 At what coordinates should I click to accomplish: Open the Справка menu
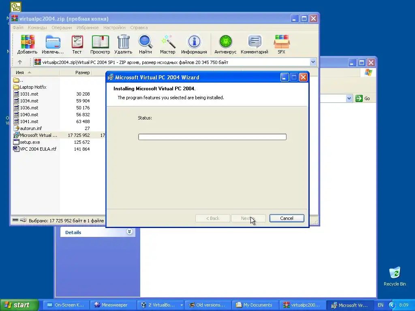click(x=139, y=28)
